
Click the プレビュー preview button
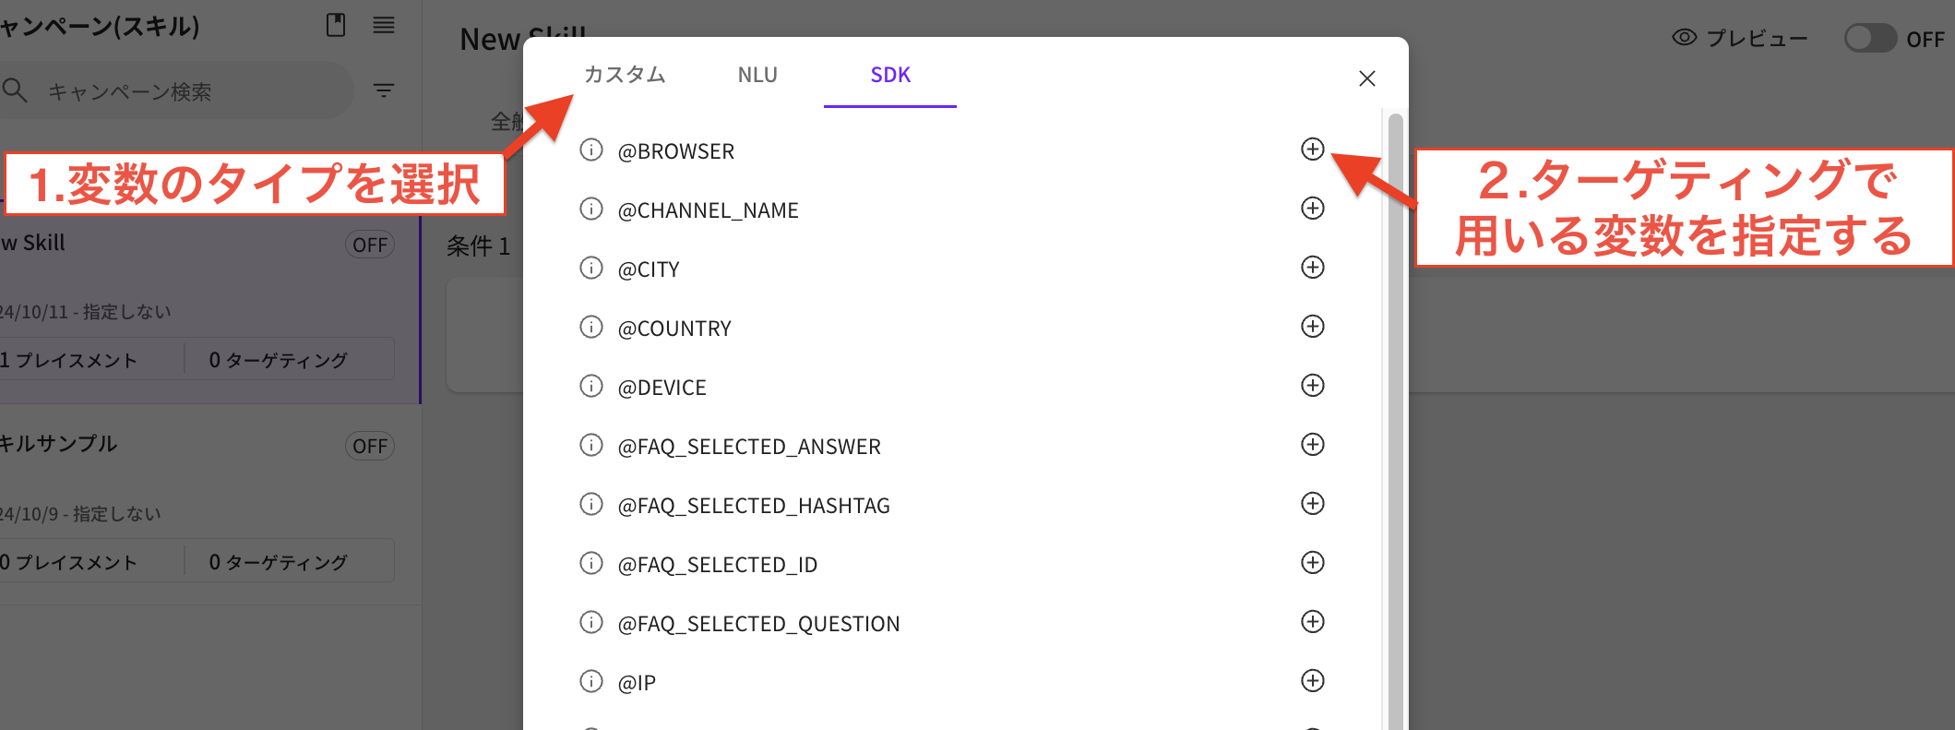tap(1739, 39)
